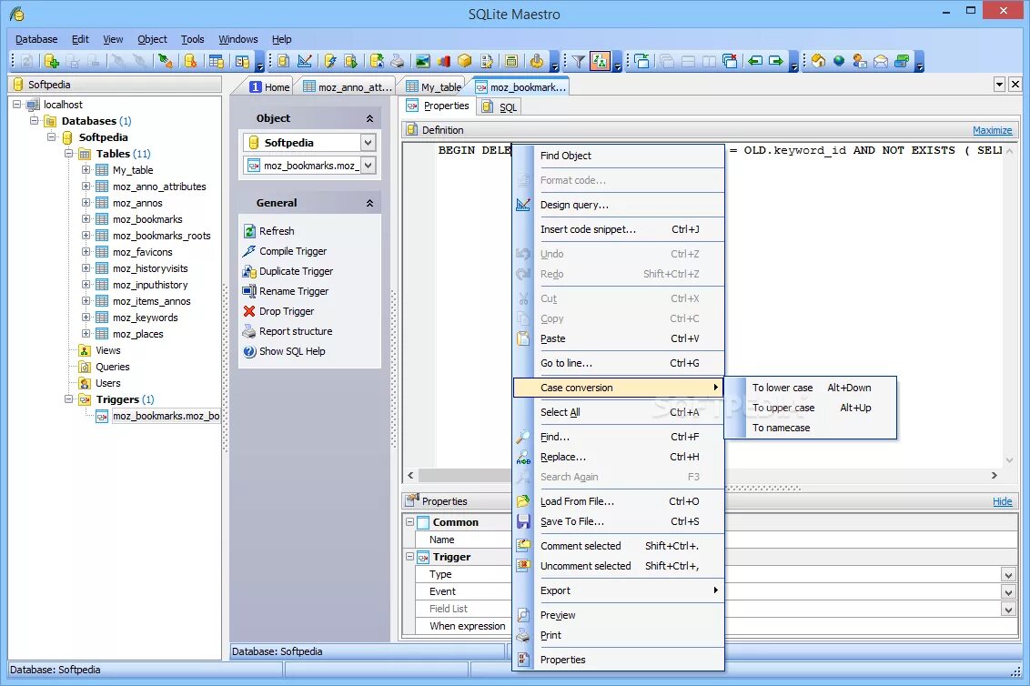Click the red bar chart toolbar icon
Viewport: 1030px width, 686px height.
[444, 61]
